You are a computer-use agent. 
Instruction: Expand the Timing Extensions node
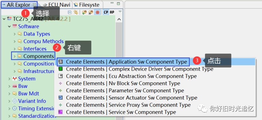coord(9,109)
